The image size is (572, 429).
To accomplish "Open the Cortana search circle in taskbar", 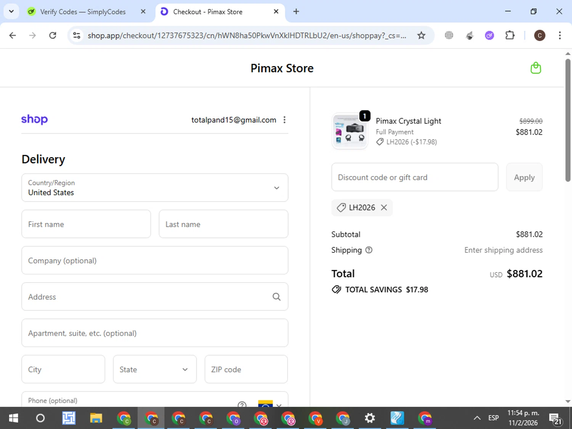I will click(x=40, y=418).
